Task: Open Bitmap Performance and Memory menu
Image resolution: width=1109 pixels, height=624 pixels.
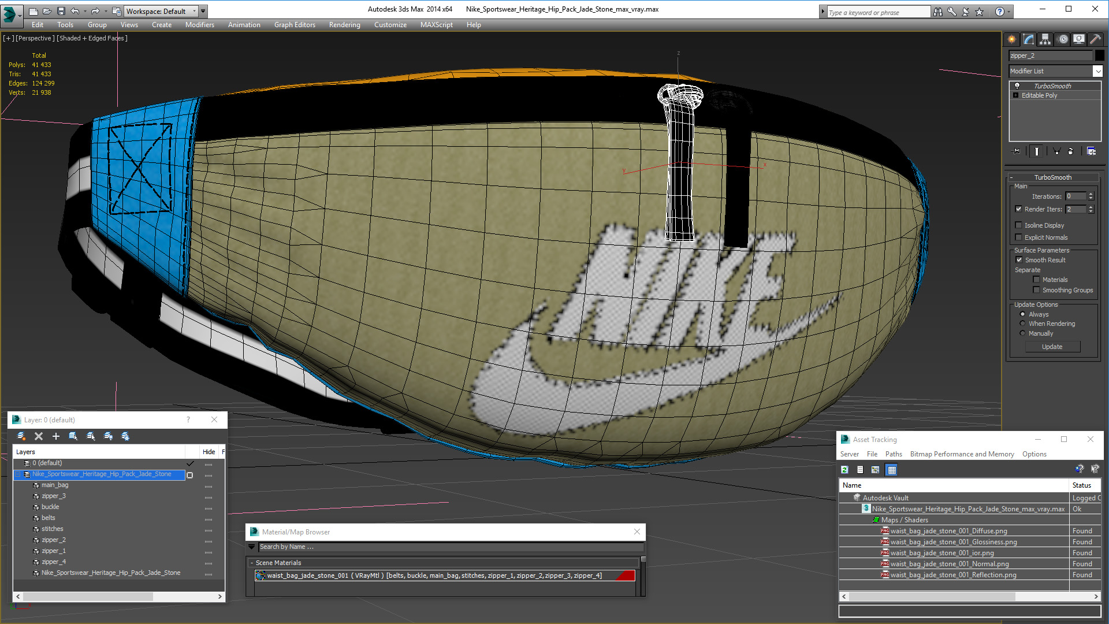Action: [x=962, y=454]
